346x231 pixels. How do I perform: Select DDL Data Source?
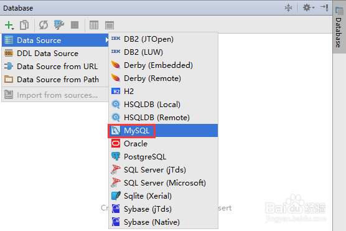tap(55, 53)
